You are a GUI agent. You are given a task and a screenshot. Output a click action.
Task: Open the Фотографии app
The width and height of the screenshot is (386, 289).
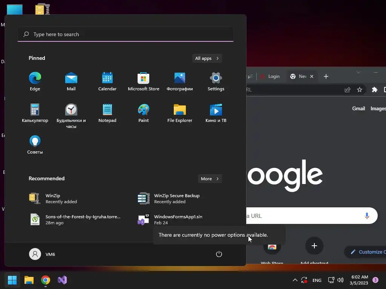click(180, 82)
